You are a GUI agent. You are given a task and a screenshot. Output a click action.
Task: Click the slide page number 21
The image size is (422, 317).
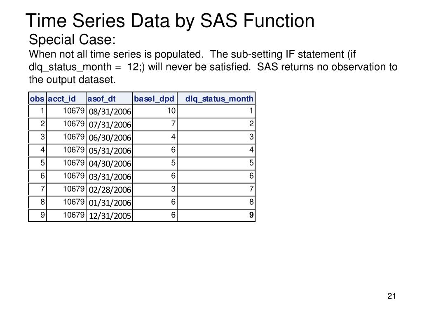tap(392, 296)
